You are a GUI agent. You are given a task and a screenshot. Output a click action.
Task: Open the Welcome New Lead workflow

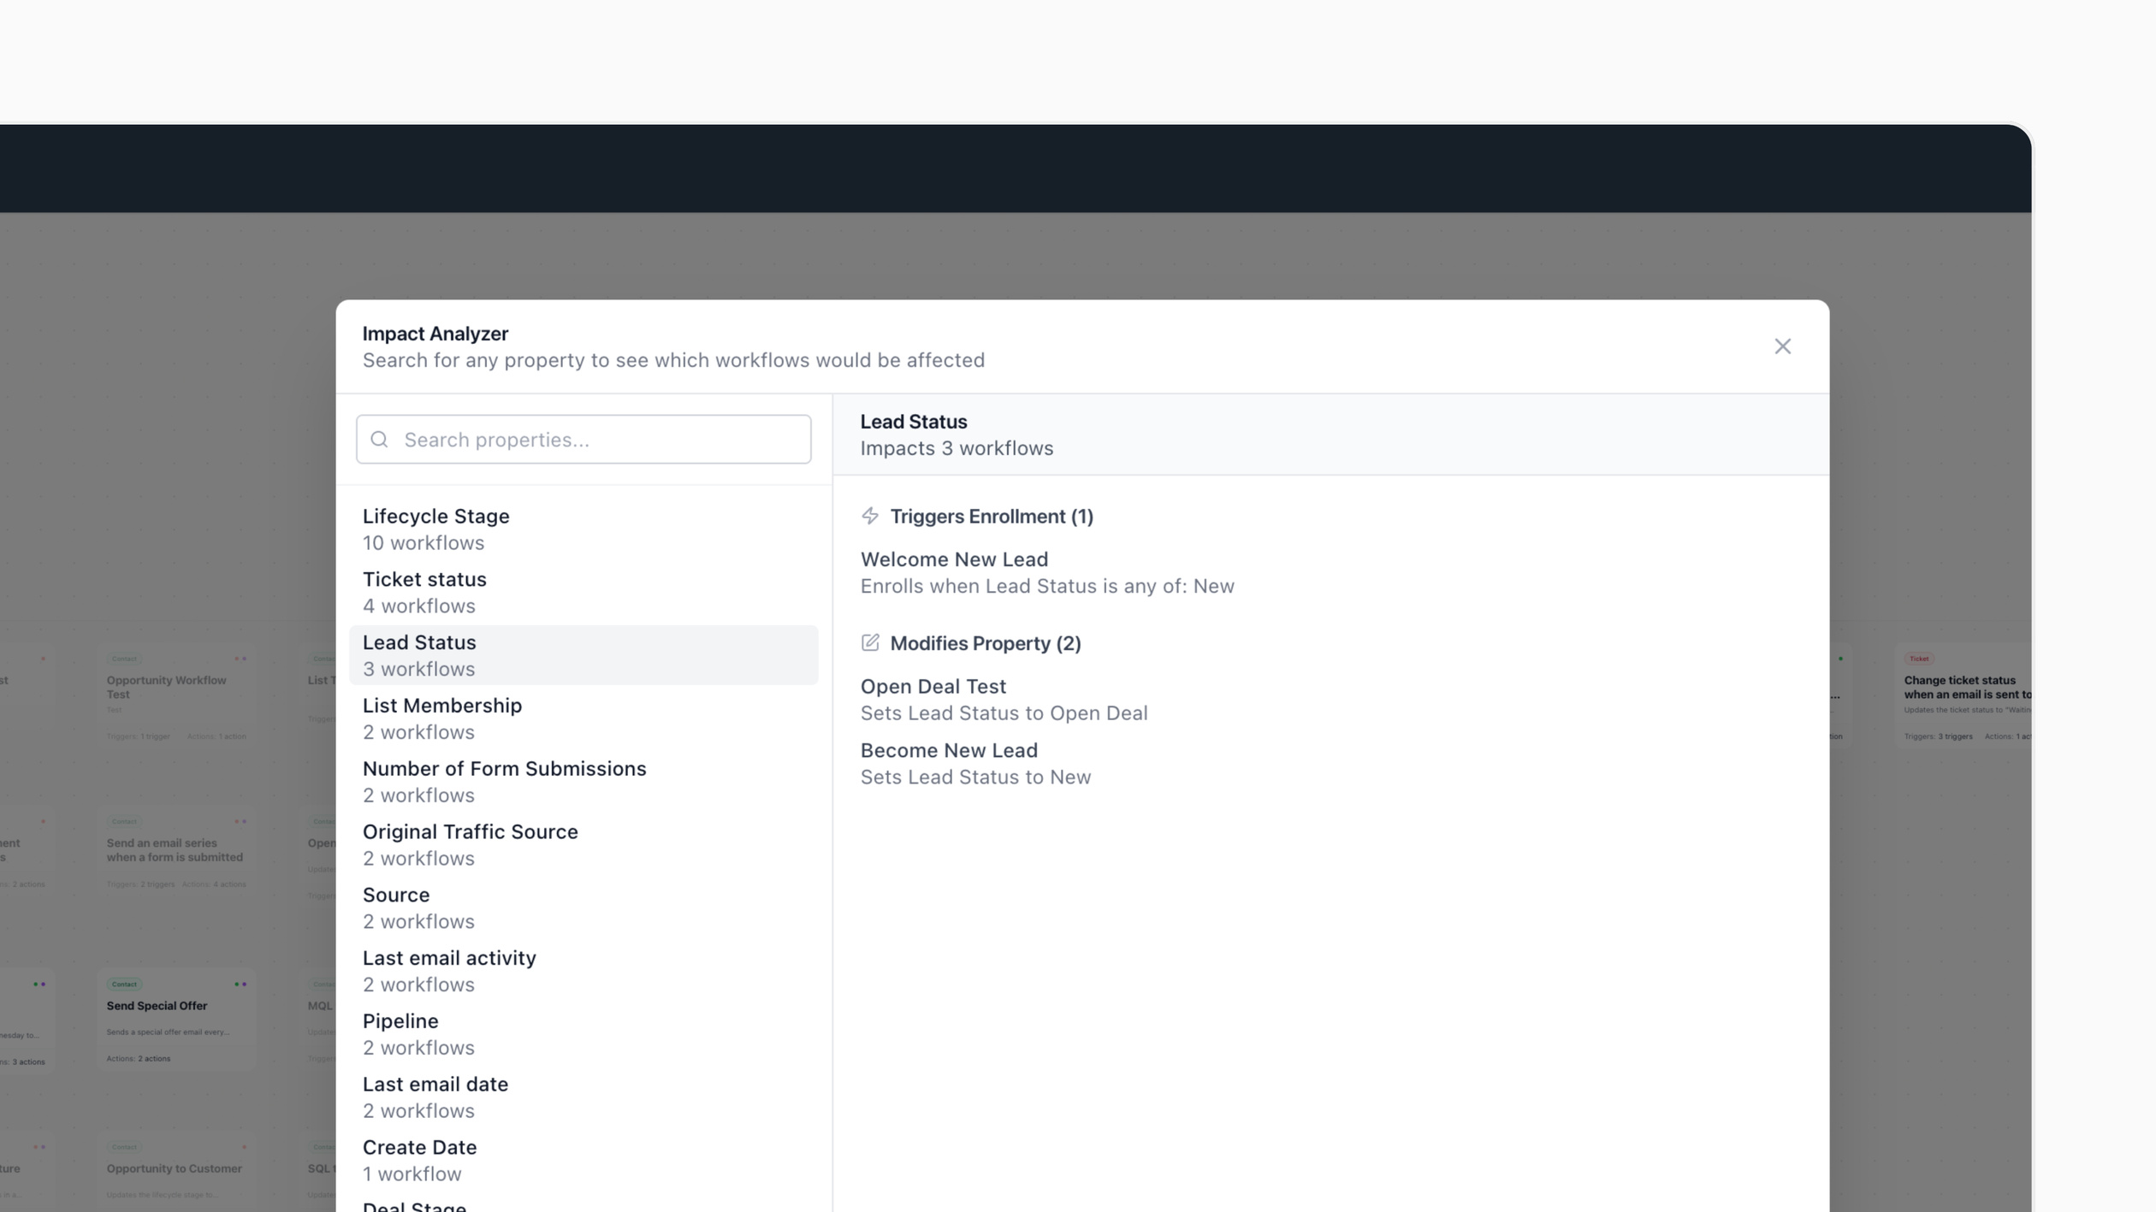(x=954, y=559)
